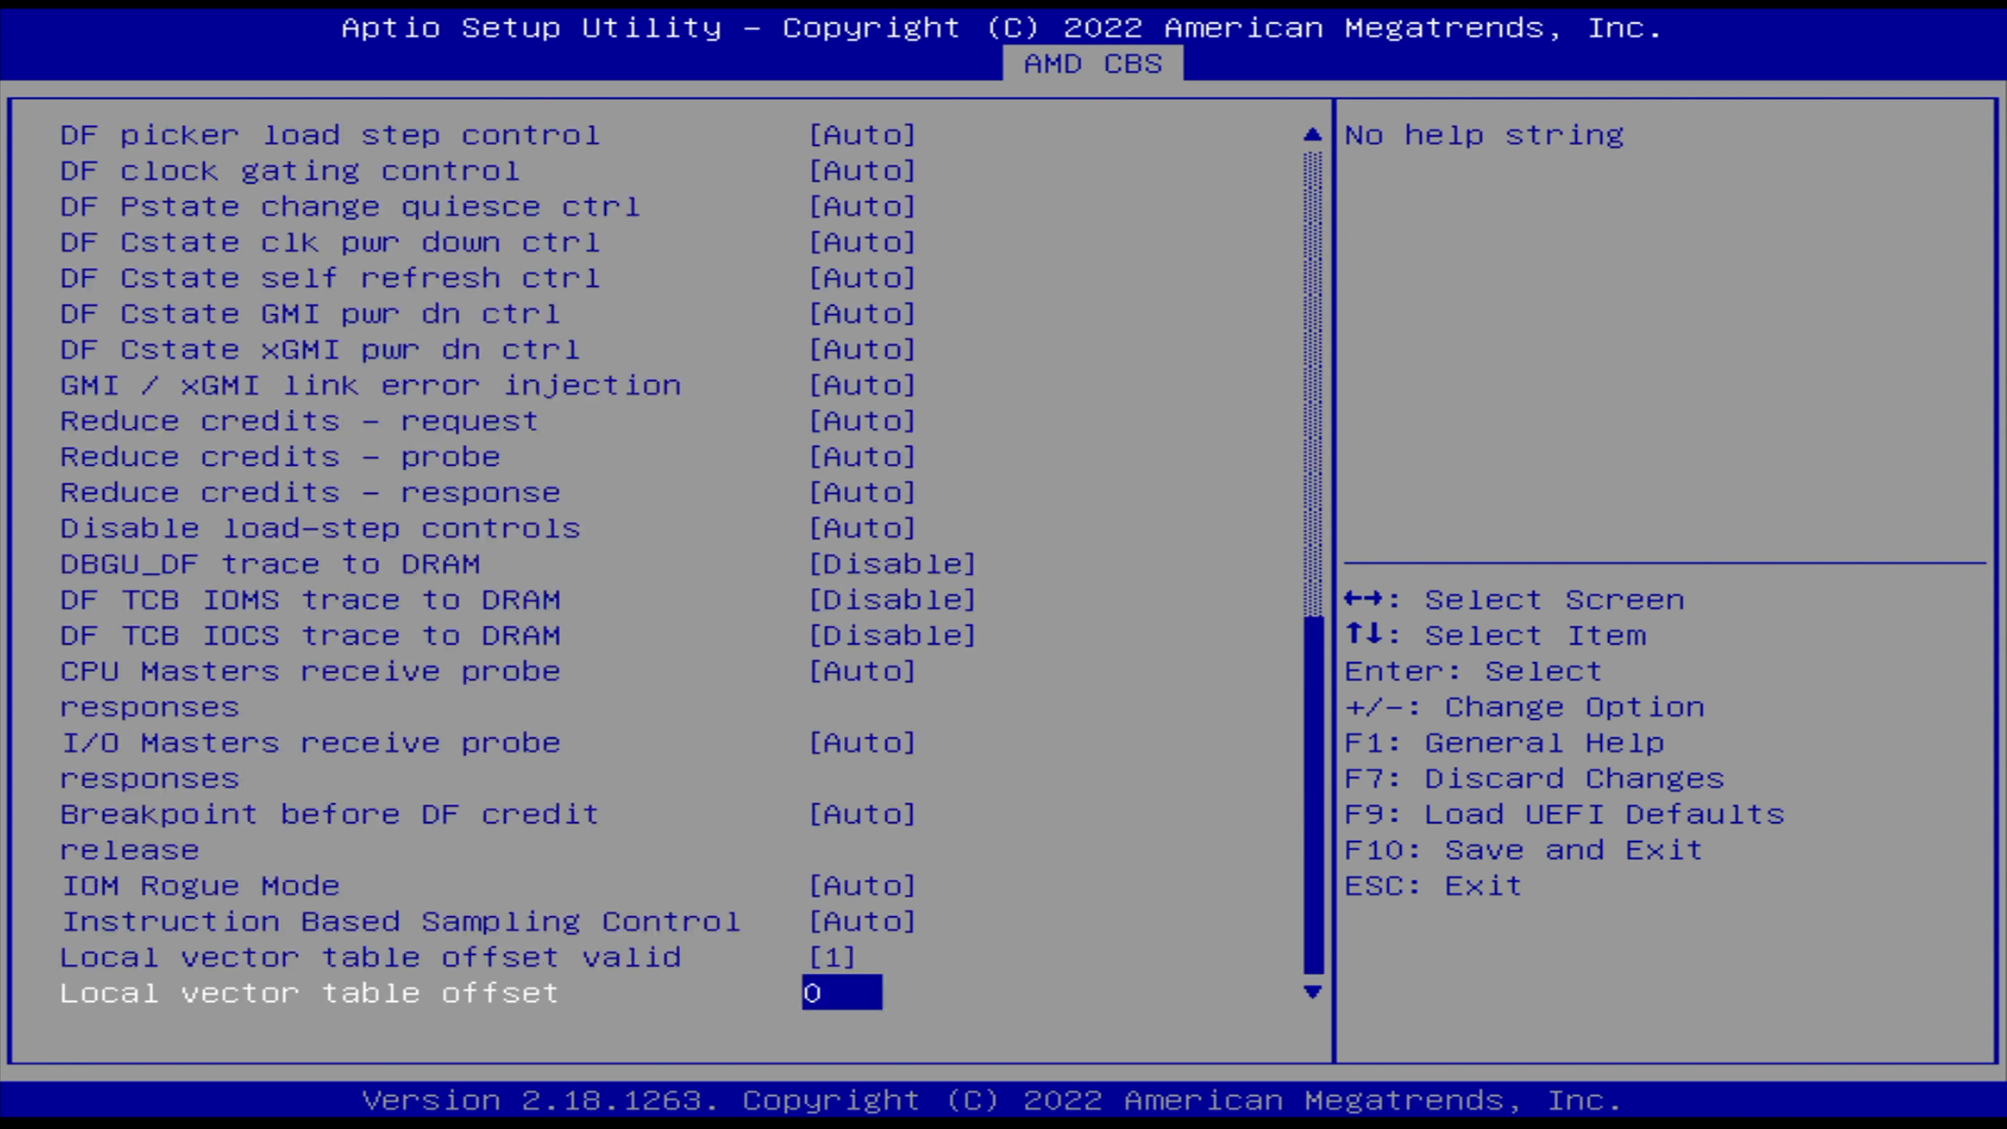The width and height of the screenshot is (2007, 1129).
Task: Click the Enter: Select key hint
Action: coord(1473,672)
